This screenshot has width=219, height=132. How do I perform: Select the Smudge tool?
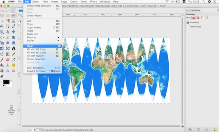14,71
